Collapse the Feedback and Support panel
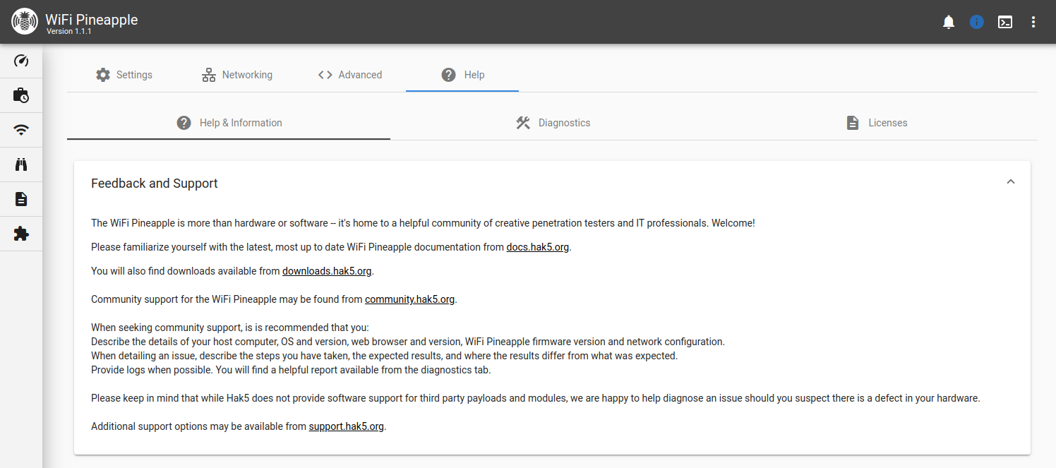 [1011, 182]
